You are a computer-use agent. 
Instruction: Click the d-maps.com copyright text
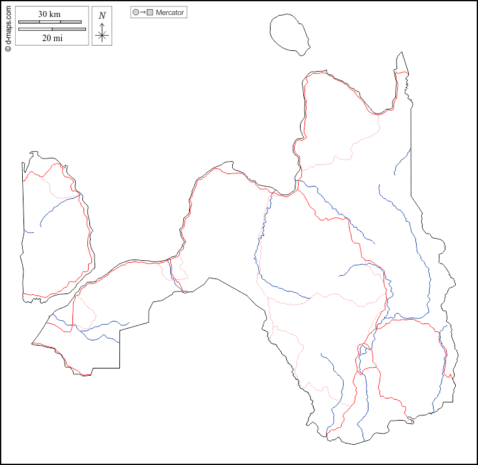8,29
